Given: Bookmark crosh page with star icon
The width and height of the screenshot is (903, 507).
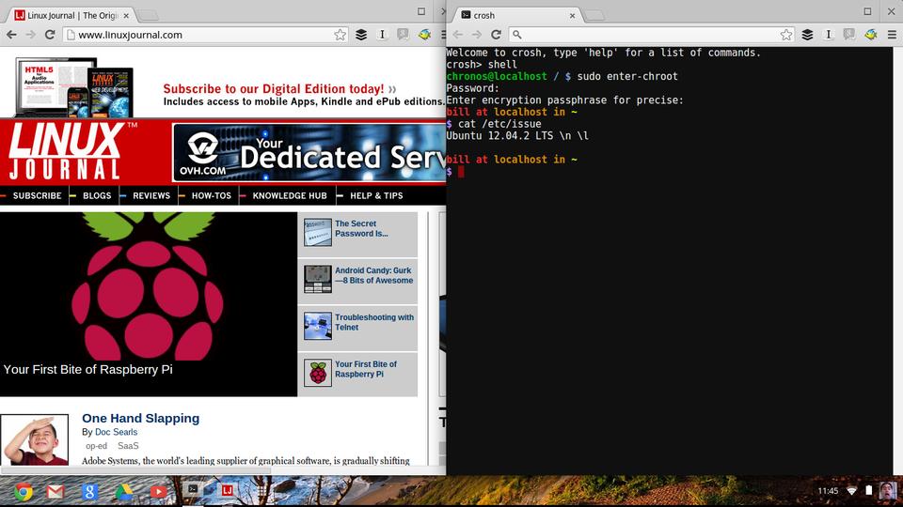Looking at the screenshot, I should (x=786, y=35).
